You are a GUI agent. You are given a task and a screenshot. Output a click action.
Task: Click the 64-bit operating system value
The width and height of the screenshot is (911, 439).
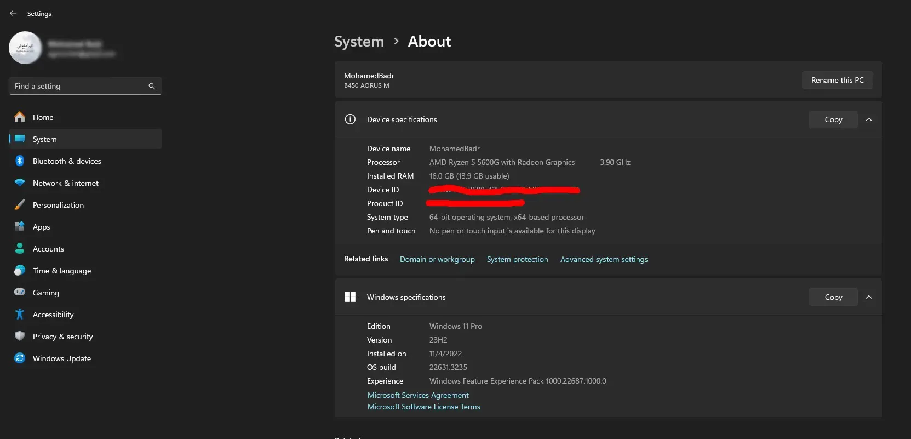point(507,217)
